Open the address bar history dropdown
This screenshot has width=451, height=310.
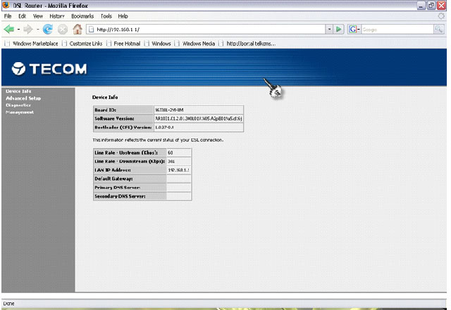(328, 29)
